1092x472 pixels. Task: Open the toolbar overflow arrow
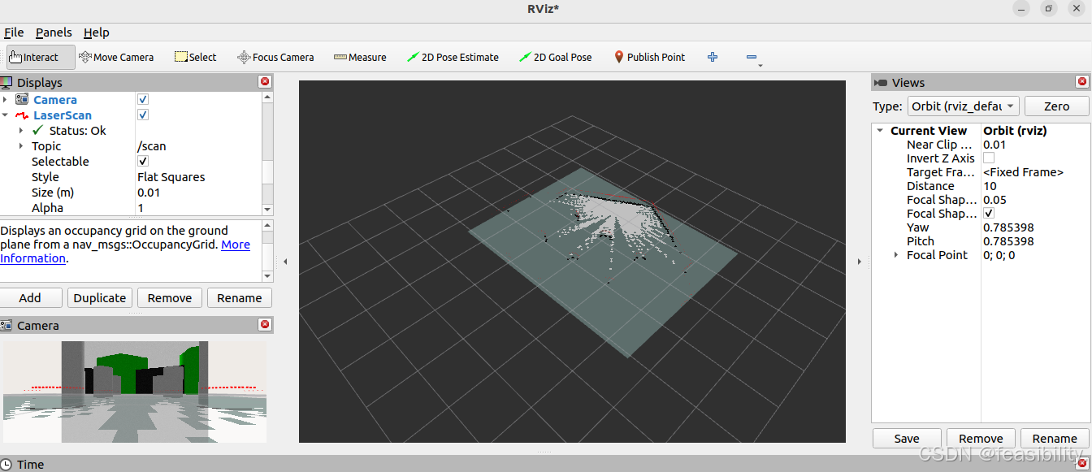(760, 66)
